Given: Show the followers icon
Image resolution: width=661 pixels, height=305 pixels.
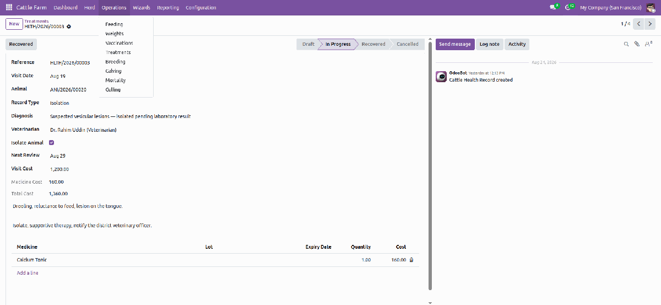Looking at the screenshot, I should tap(648, 44).
